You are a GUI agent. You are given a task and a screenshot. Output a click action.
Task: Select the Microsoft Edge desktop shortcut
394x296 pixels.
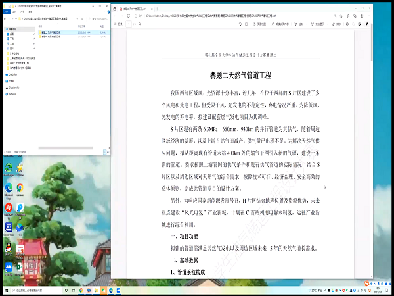click(9, 191)
